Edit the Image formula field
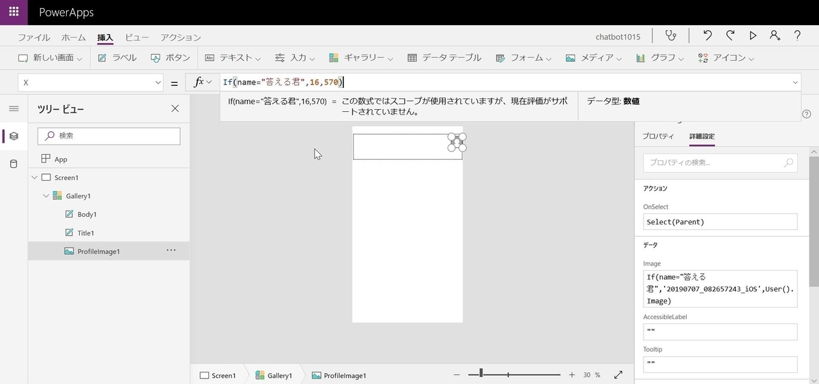The image size is (819, 384). pyautogui.click(x=720, y=289)
